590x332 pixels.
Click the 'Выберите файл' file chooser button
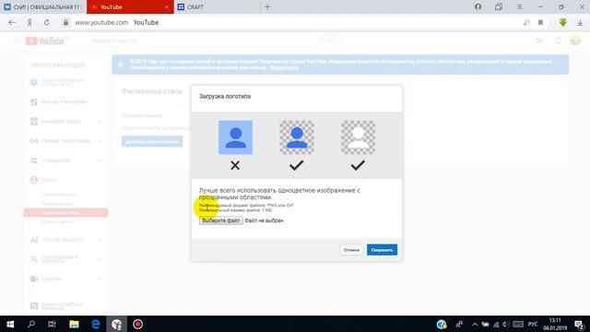click(221, 220)
